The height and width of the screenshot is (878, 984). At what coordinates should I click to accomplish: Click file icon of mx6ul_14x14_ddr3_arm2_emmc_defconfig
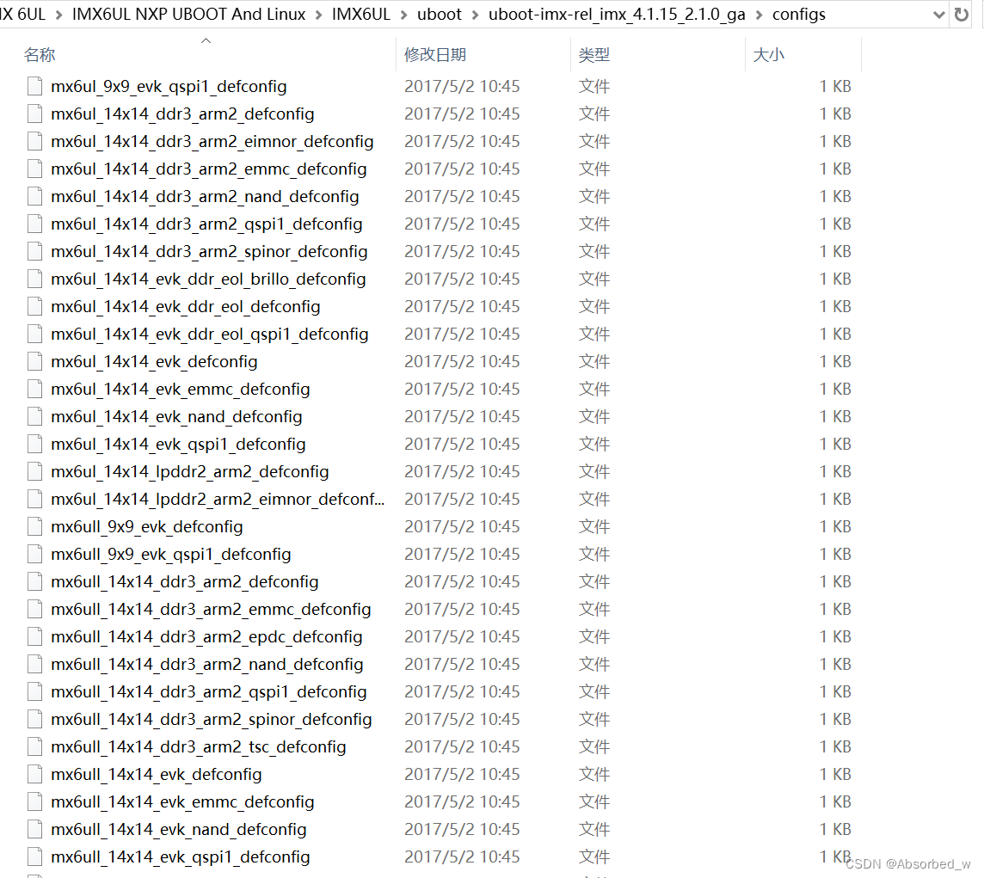pyautogui.click(x=35, y=169)
